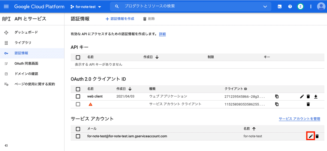327x151 pixels.
Task: Click the orange warning triangle icon
Action: [90, 104]
